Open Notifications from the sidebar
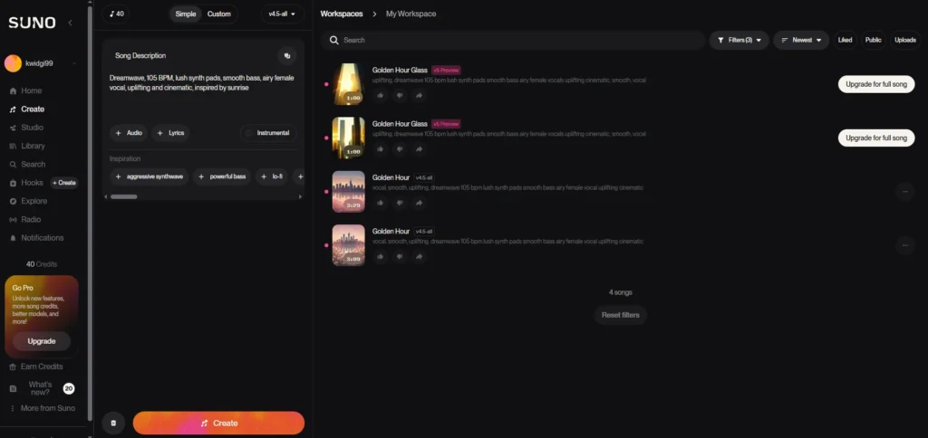Viewport: 928px width, 438px height. tap(36, 238)
